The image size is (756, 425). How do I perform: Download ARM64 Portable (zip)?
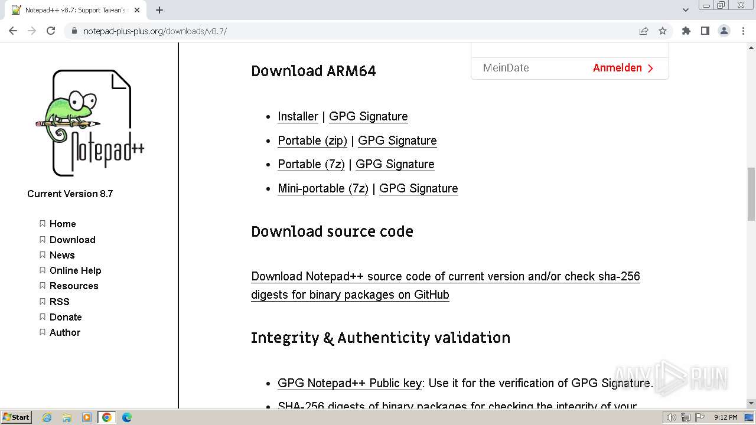click(312, 140)
